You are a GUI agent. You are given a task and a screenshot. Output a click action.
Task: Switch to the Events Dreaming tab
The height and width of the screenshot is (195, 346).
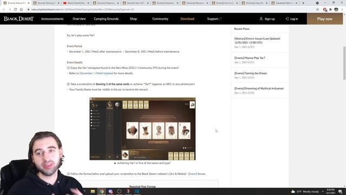105,3
